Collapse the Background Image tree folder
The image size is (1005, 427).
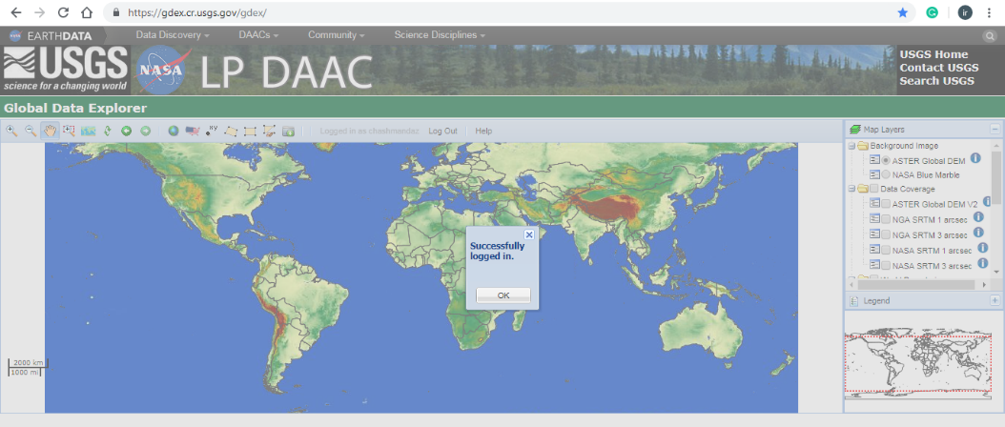(x=851, y=146)
